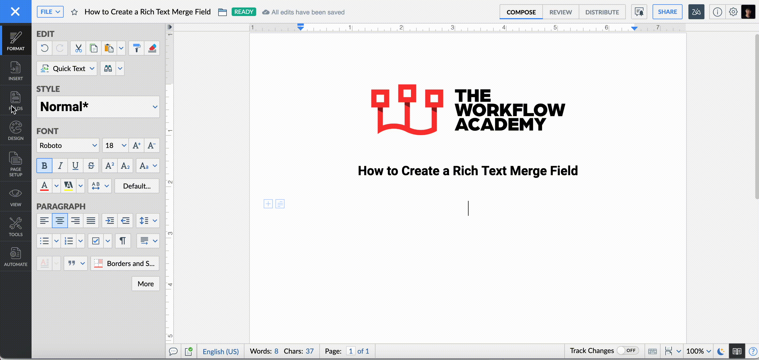The image size is (759, 360).
Task: Open the Design sidebar panel
Action: 16,131
